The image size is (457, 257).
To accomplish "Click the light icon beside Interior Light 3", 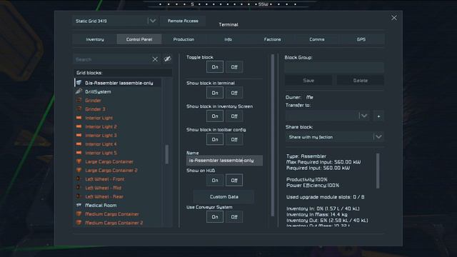I will click(79, 135).
